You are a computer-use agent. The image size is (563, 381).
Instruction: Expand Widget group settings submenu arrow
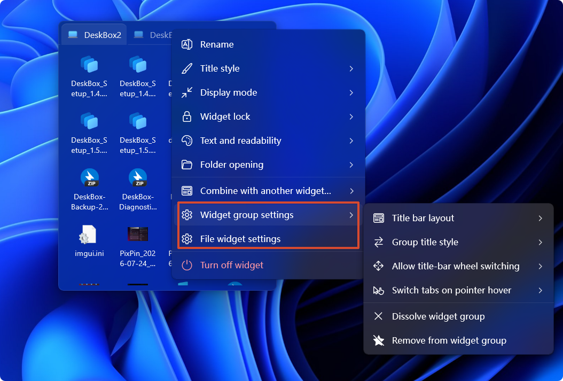point(351,215)
